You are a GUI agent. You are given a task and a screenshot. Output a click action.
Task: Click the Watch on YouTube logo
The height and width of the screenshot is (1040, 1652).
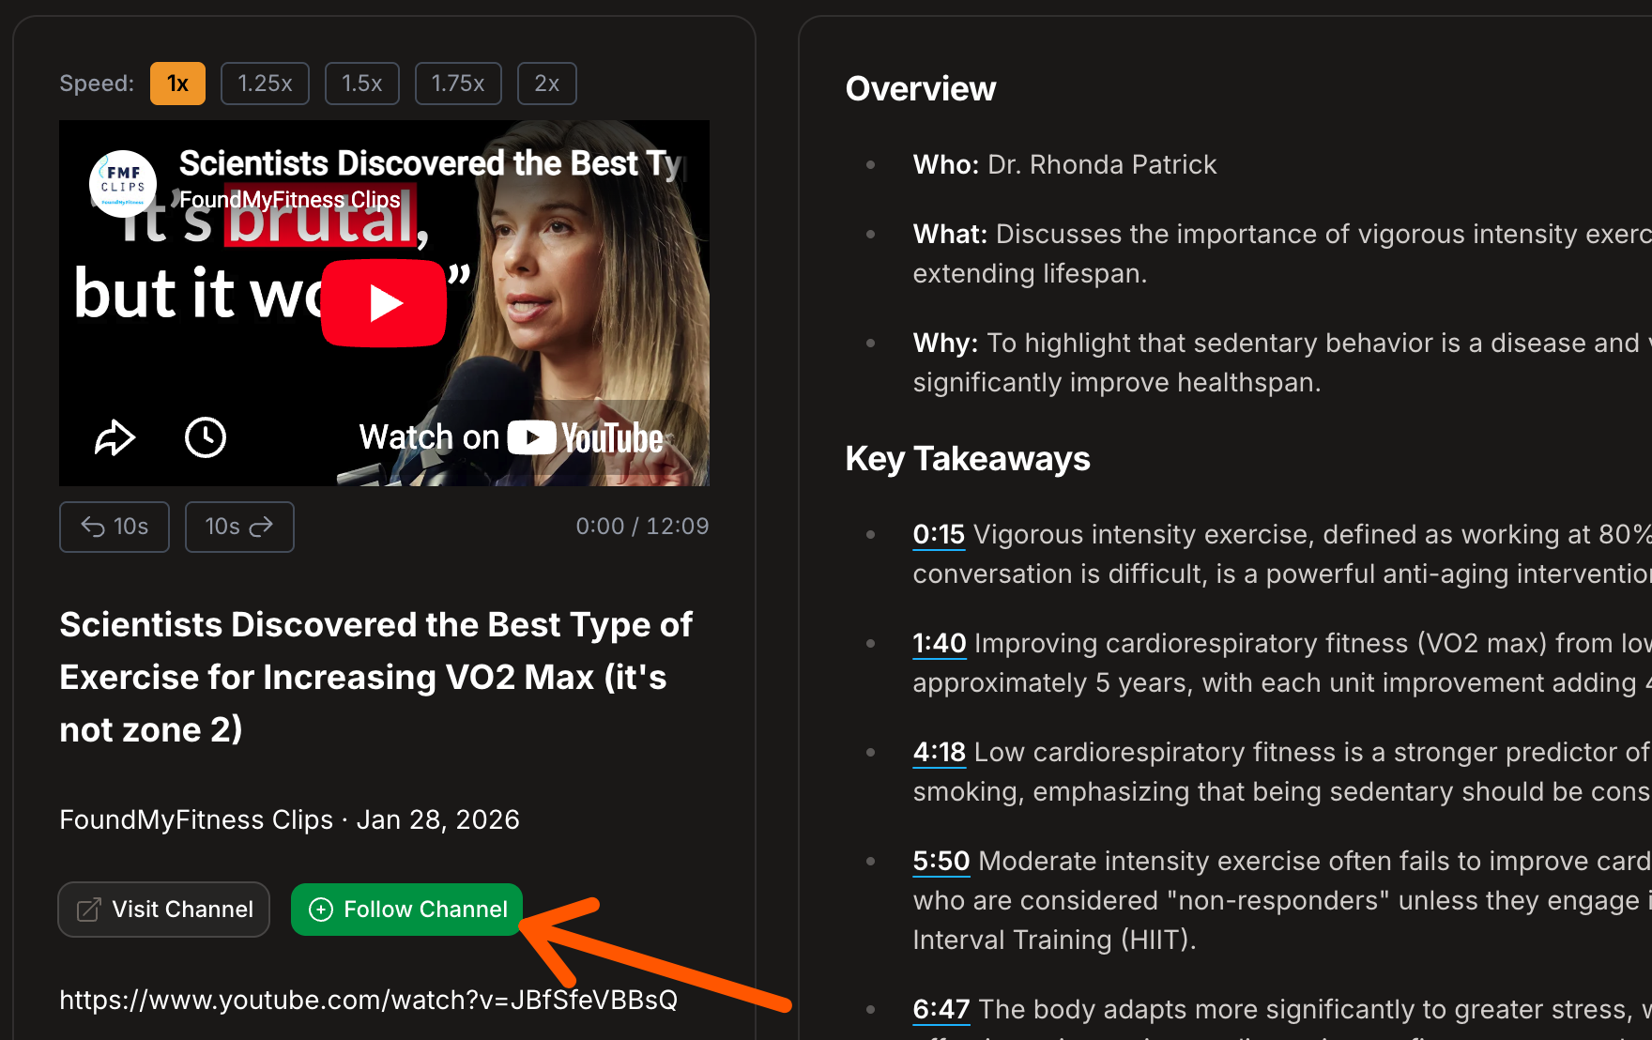tap(512, 437)
